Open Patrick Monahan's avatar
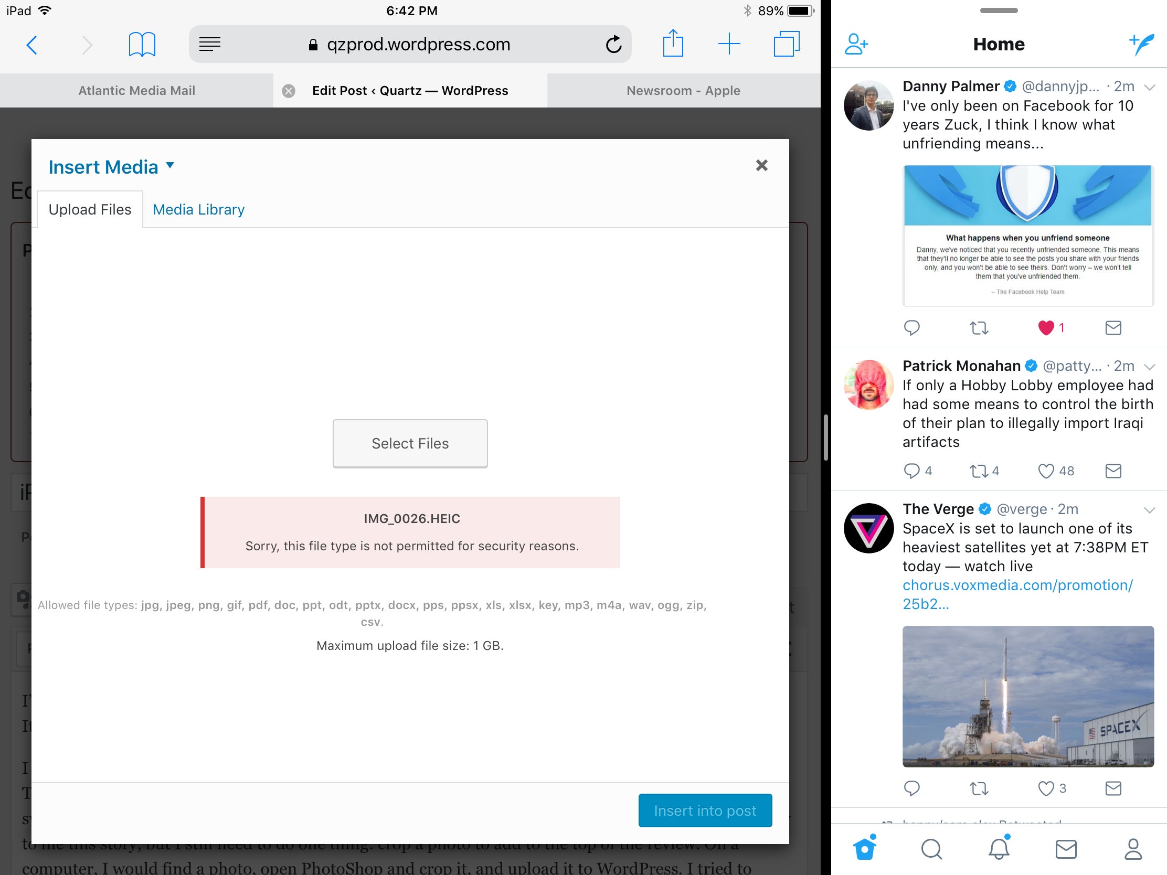This screenshot has height=875, width=1167. point(868,385)
